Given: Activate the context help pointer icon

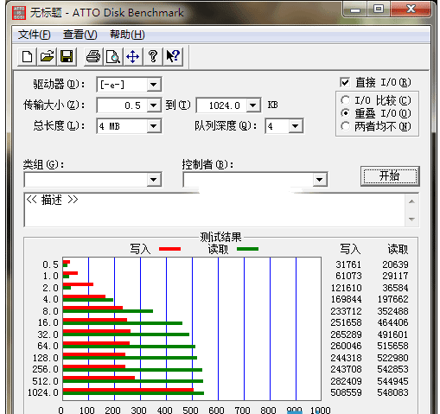Looking at the screenshot, I should pyautogui.click(x=173, y=56).
